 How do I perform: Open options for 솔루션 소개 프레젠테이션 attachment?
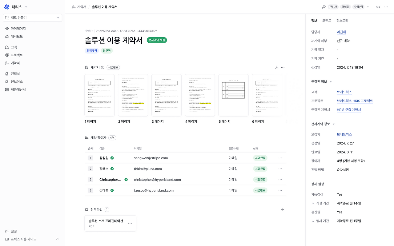130,223
